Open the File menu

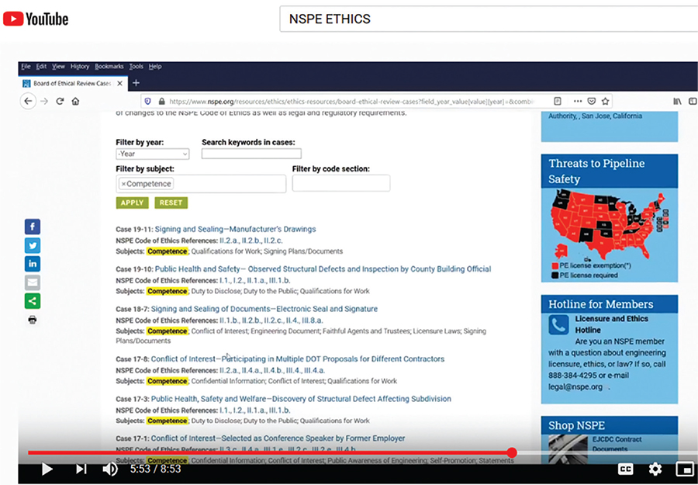(26, 67)
